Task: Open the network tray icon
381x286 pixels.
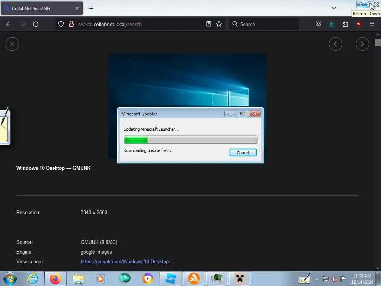Action: tap(325, 279)
